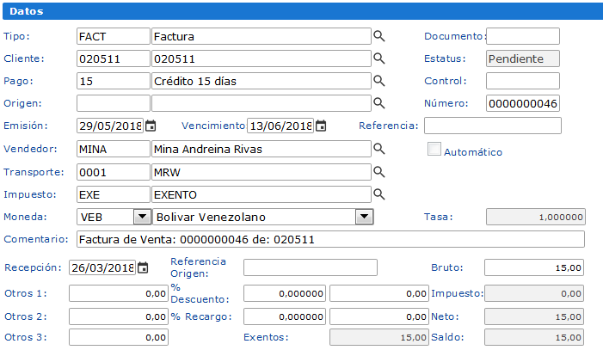This screenshot has height=350, width=603.
Task: Click the Vencimiento date field
Action: pyautogui.click(x=280, y=126)
